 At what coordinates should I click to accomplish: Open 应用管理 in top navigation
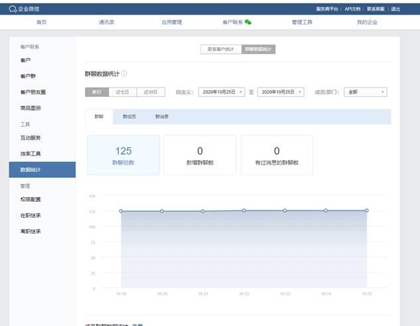[x=171, y=22]
